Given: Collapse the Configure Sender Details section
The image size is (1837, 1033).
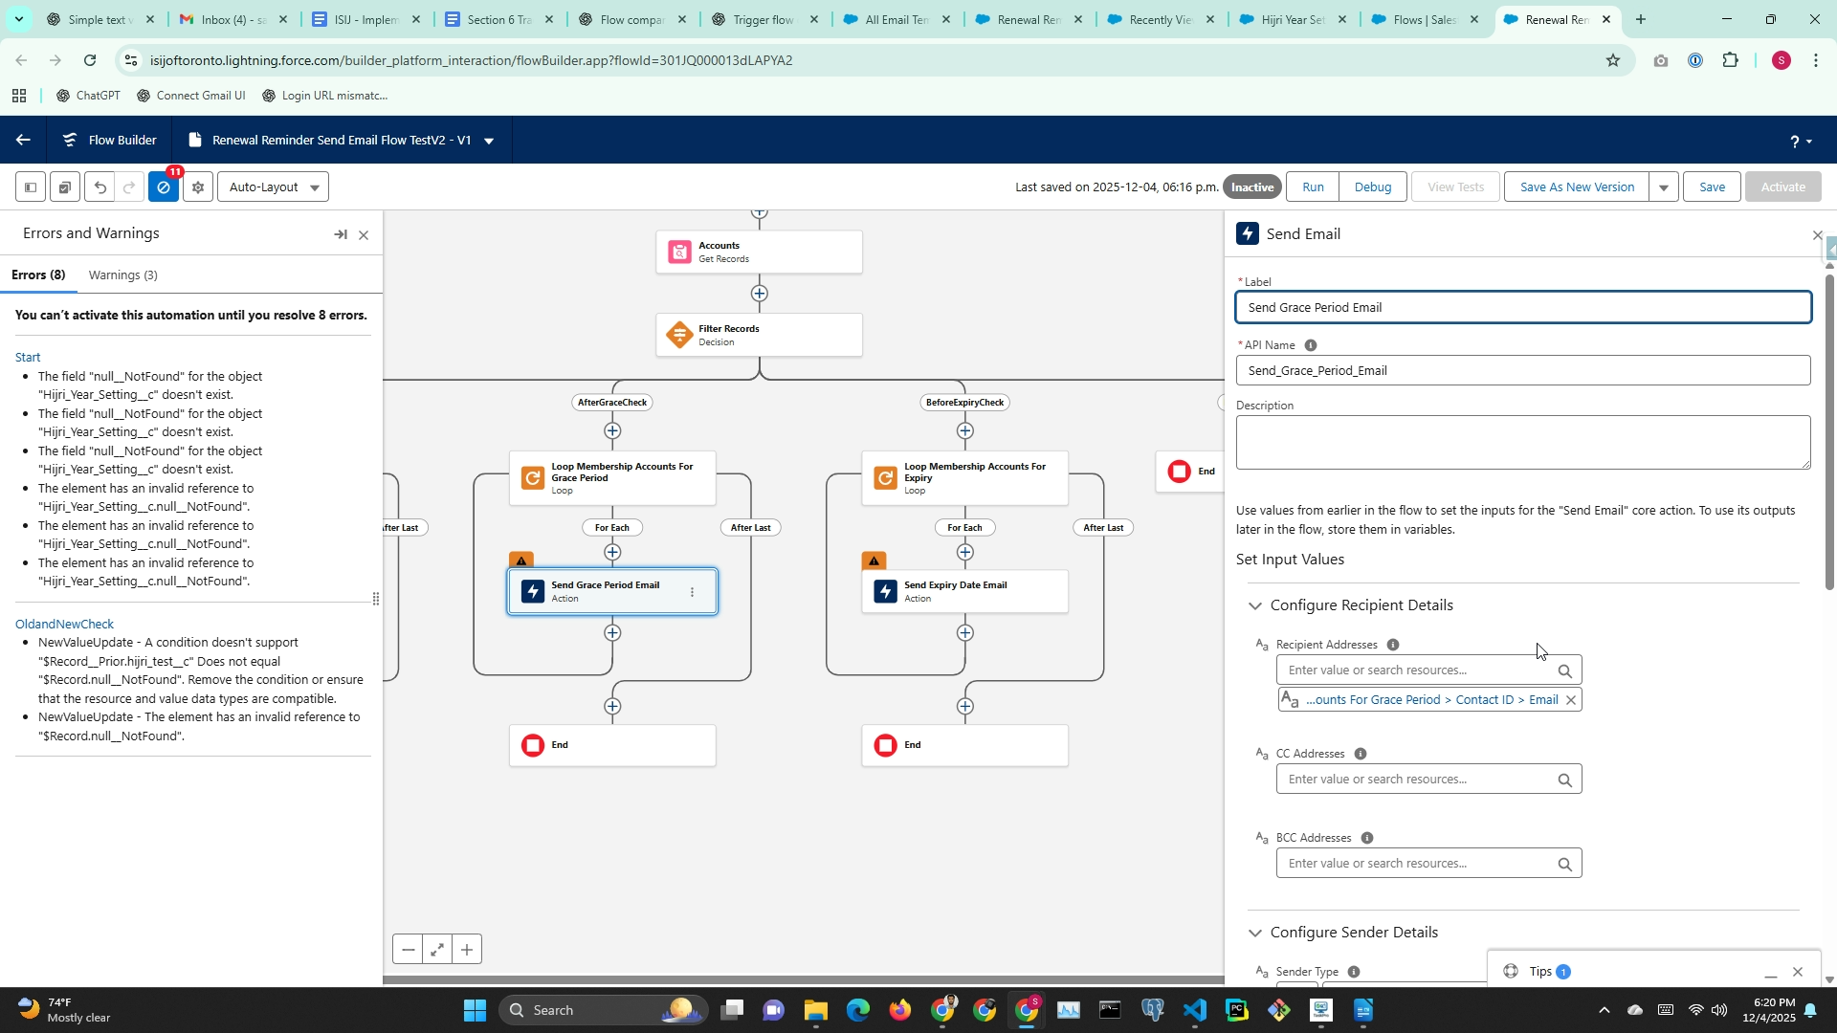Looking at the screenshot, I should 1255,933.
